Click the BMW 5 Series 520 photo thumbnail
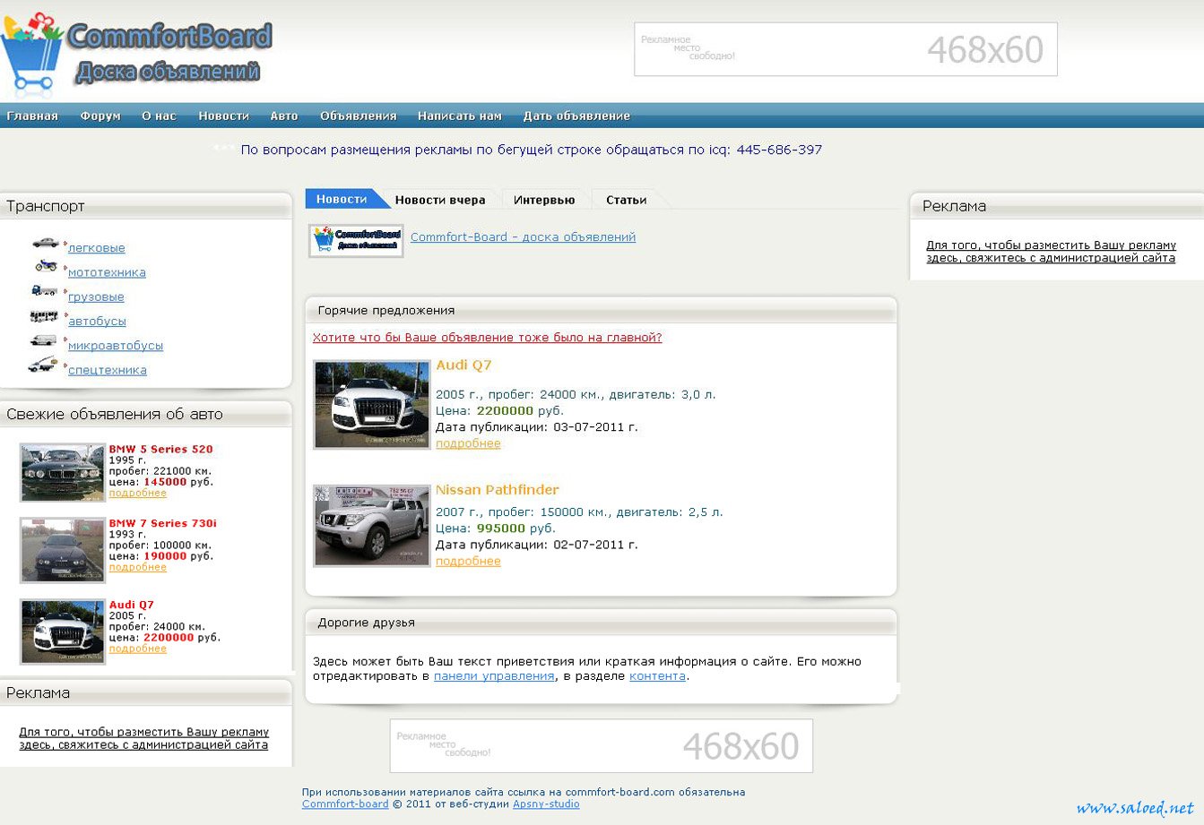1204x825 pixels. 63,473
